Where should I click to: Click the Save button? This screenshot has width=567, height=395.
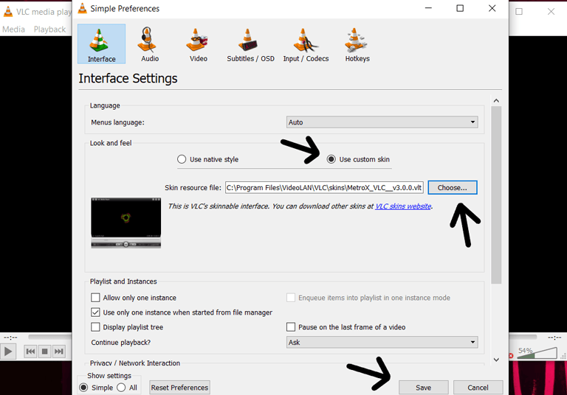click(424, 388)
